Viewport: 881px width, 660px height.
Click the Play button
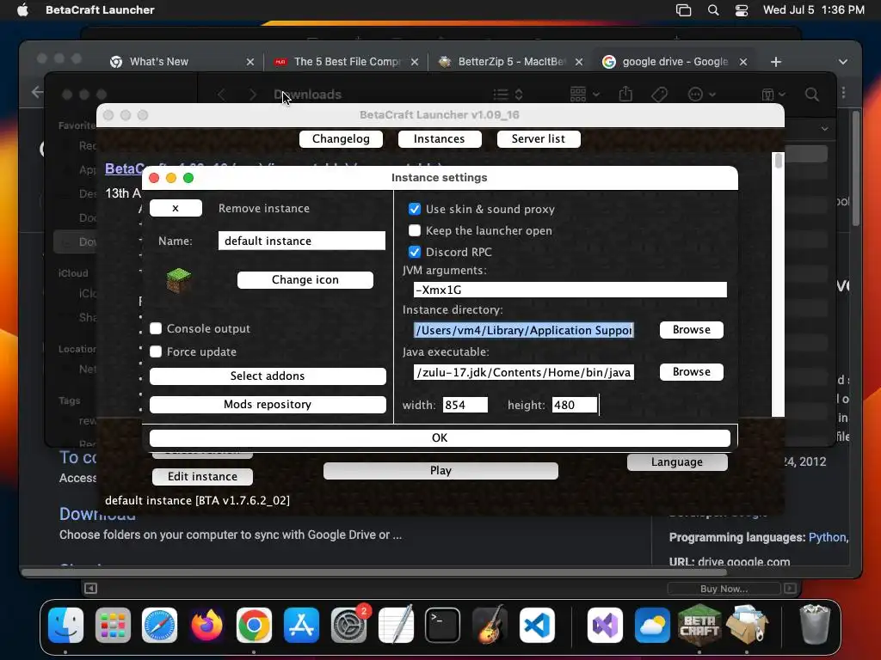(x=440, y=471)
